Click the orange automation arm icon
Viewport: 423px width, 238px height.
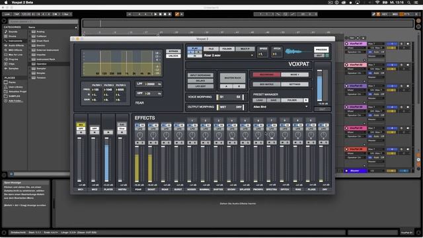[x=177, y=14]
